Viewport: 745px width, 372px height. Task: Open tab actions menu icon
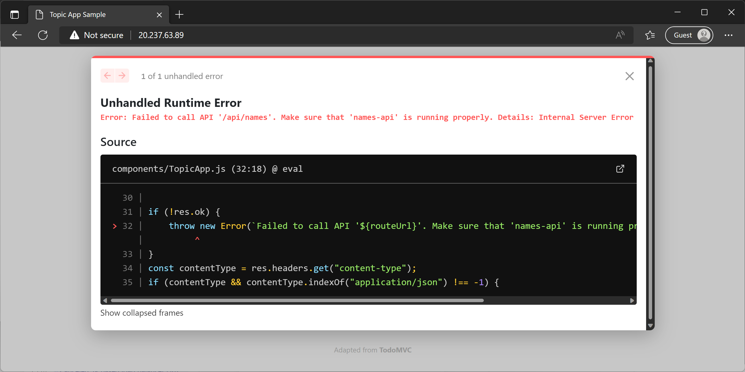click(14, 14)
